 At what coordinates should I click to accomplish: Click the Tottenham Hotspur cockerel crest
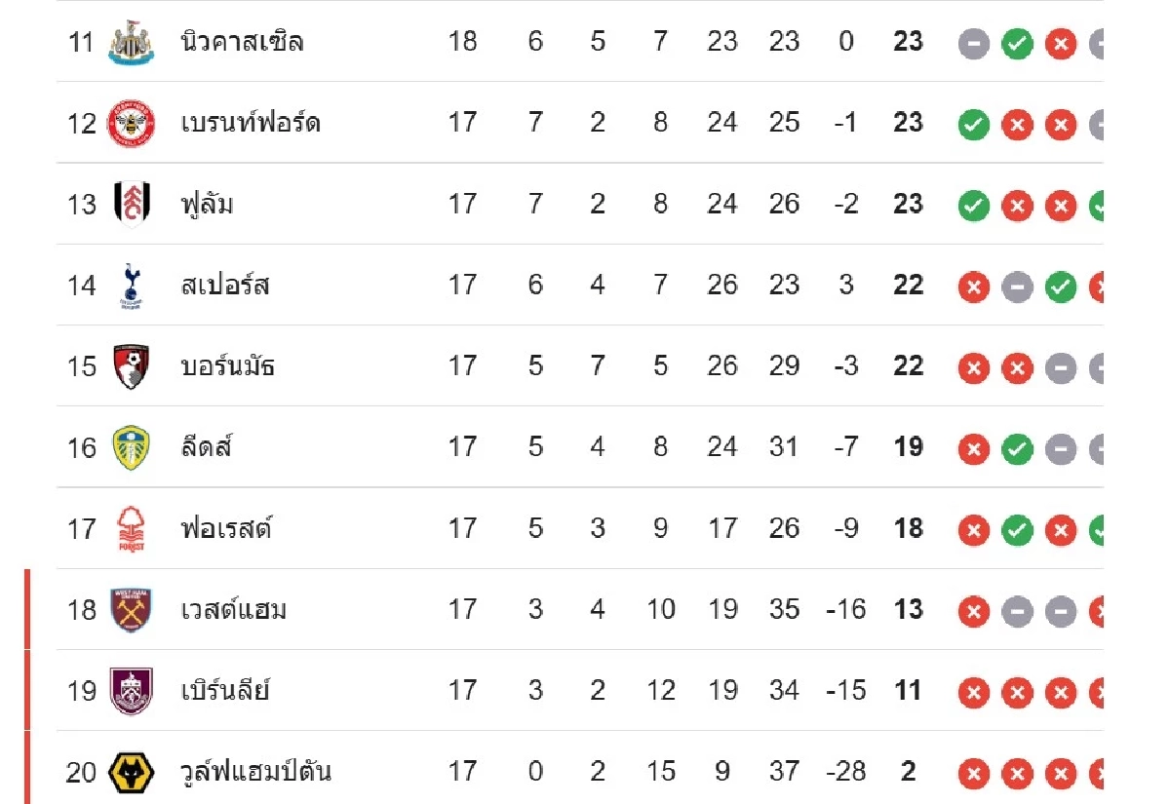pos(131,285)
